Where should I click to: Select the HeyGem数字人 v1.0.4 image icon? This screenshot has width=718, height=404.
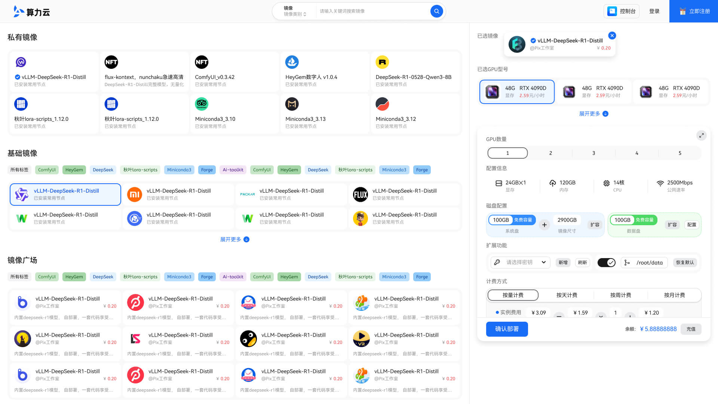(292, 62)
